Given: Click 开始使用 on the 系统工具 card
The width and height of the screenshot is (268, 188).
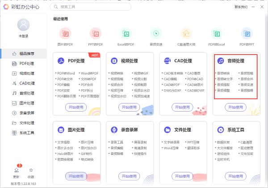Looking at the screenshot, I should (235, 176).
